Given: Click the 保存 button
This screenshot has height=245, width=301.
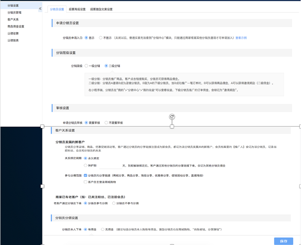Looking at the screenshot, I should [283, 241].
